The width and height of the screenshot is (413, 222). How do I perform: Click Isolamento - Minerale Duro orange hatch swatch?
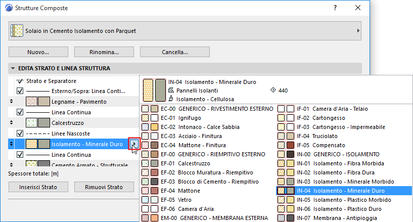click(32, 144)
